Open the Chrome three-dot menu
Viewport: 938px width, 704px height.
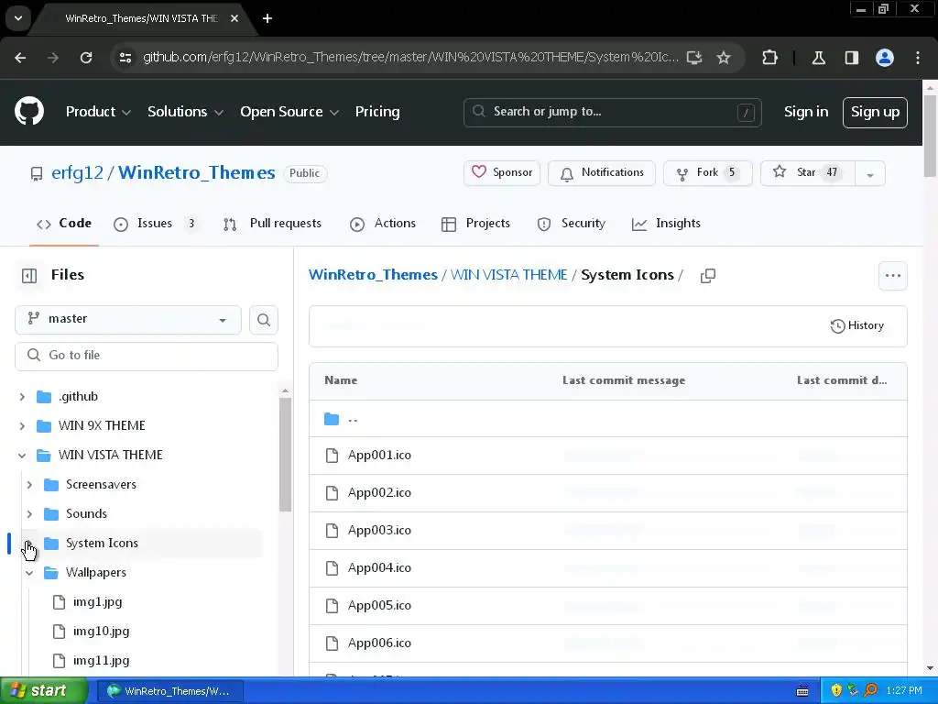pos(918,58)
